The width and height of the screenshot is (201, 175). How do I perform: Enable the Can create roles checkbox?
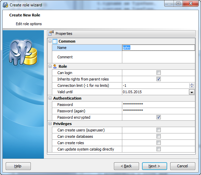[x=158, y=143]
